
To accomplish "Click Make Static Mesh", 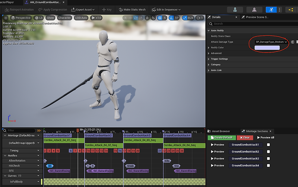I will [x=132, y=10].
